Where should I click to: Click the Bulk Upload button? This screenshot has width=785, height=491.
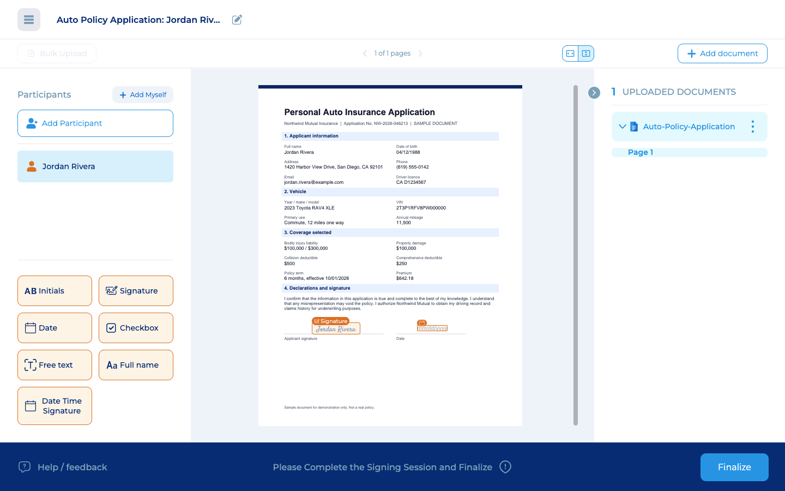pyautogui.click(x=57, y=53)
